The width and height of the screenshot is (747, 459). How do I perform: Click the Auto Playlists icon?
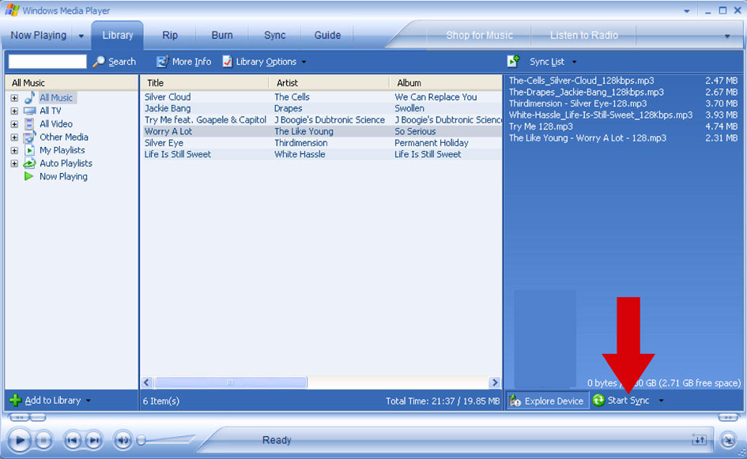(x=29, y=164)
